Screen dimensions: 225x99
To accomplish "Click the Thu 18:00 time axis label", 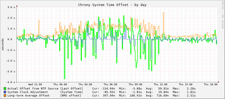I will click(x=210, y=84).
